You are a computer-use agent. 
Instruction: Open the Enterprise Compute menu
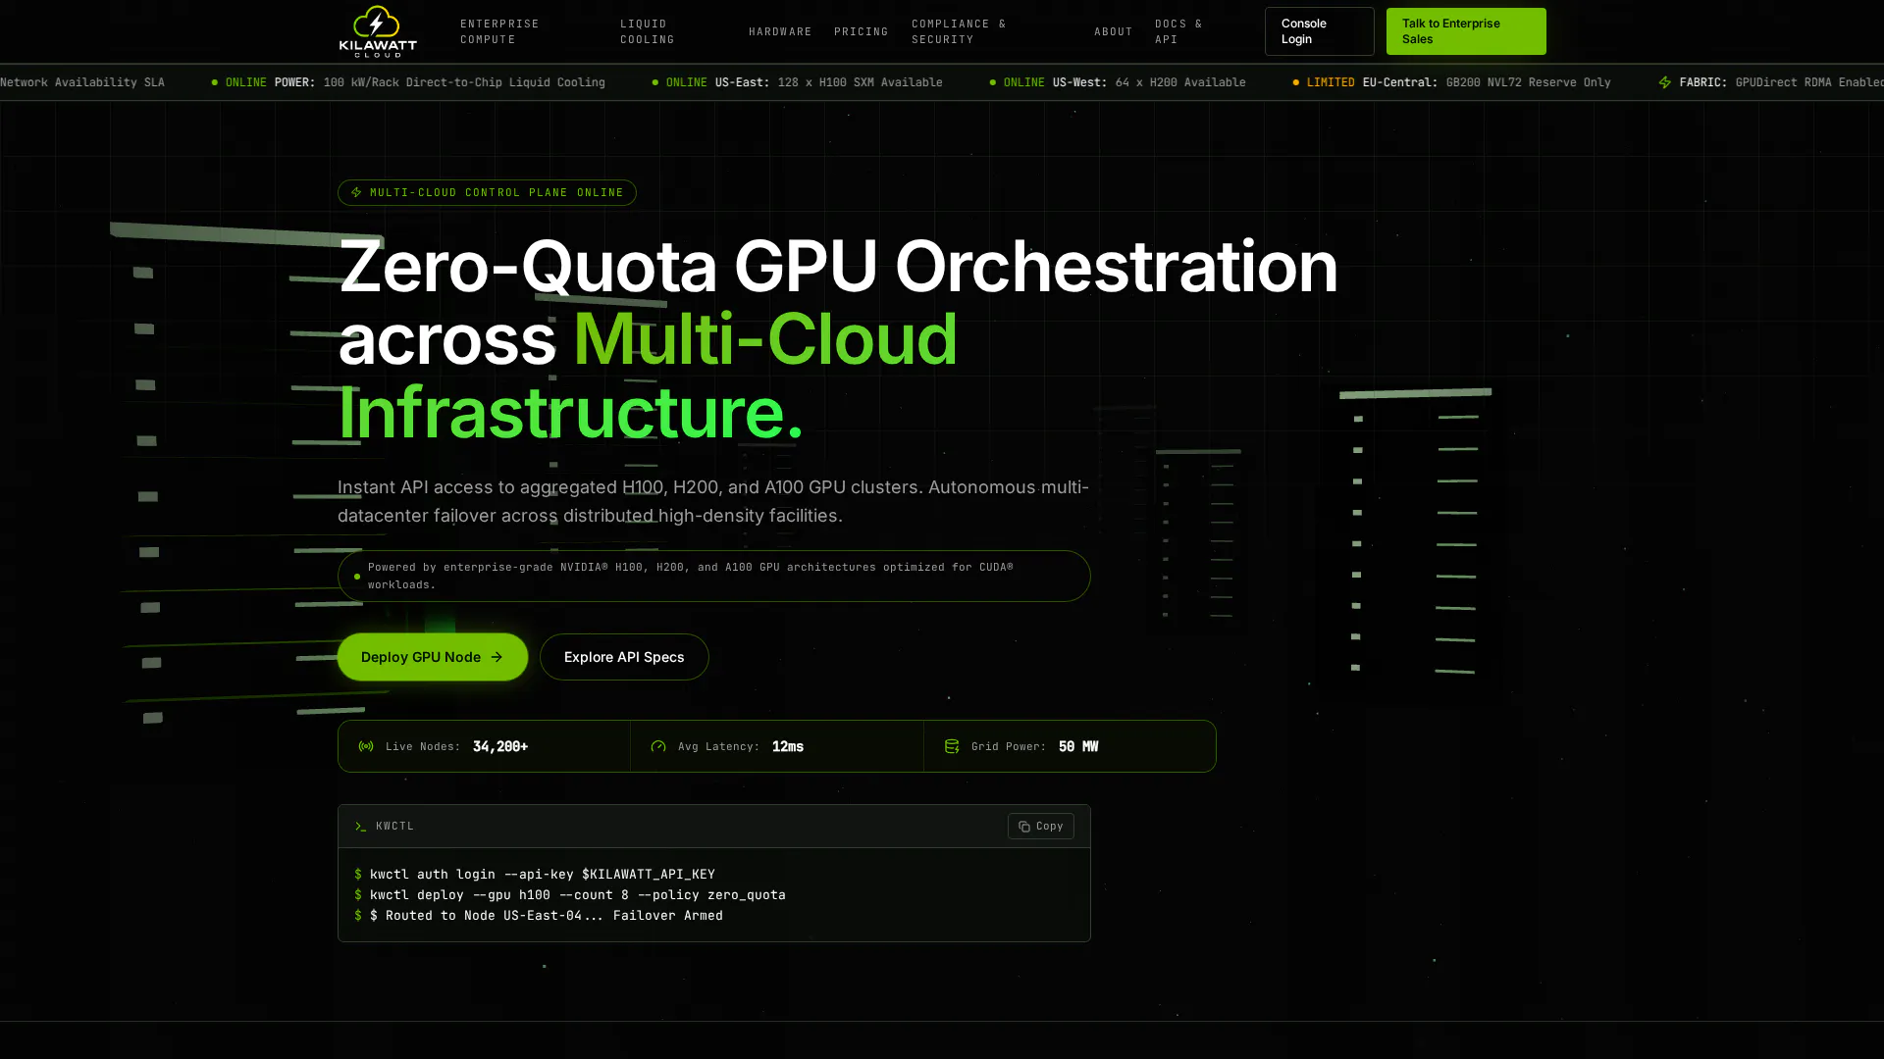499,31
